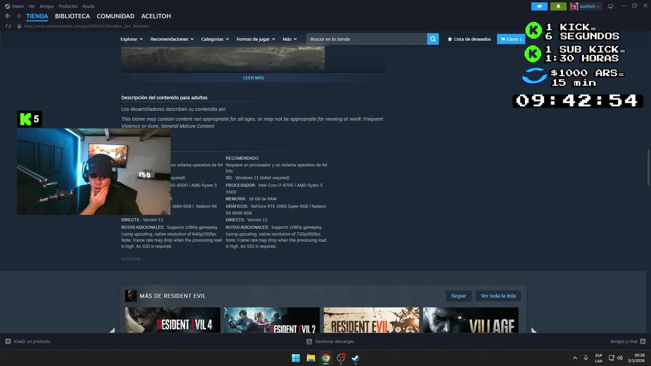Open the Ver menu

pyautogui.click(x=32, y=6)
